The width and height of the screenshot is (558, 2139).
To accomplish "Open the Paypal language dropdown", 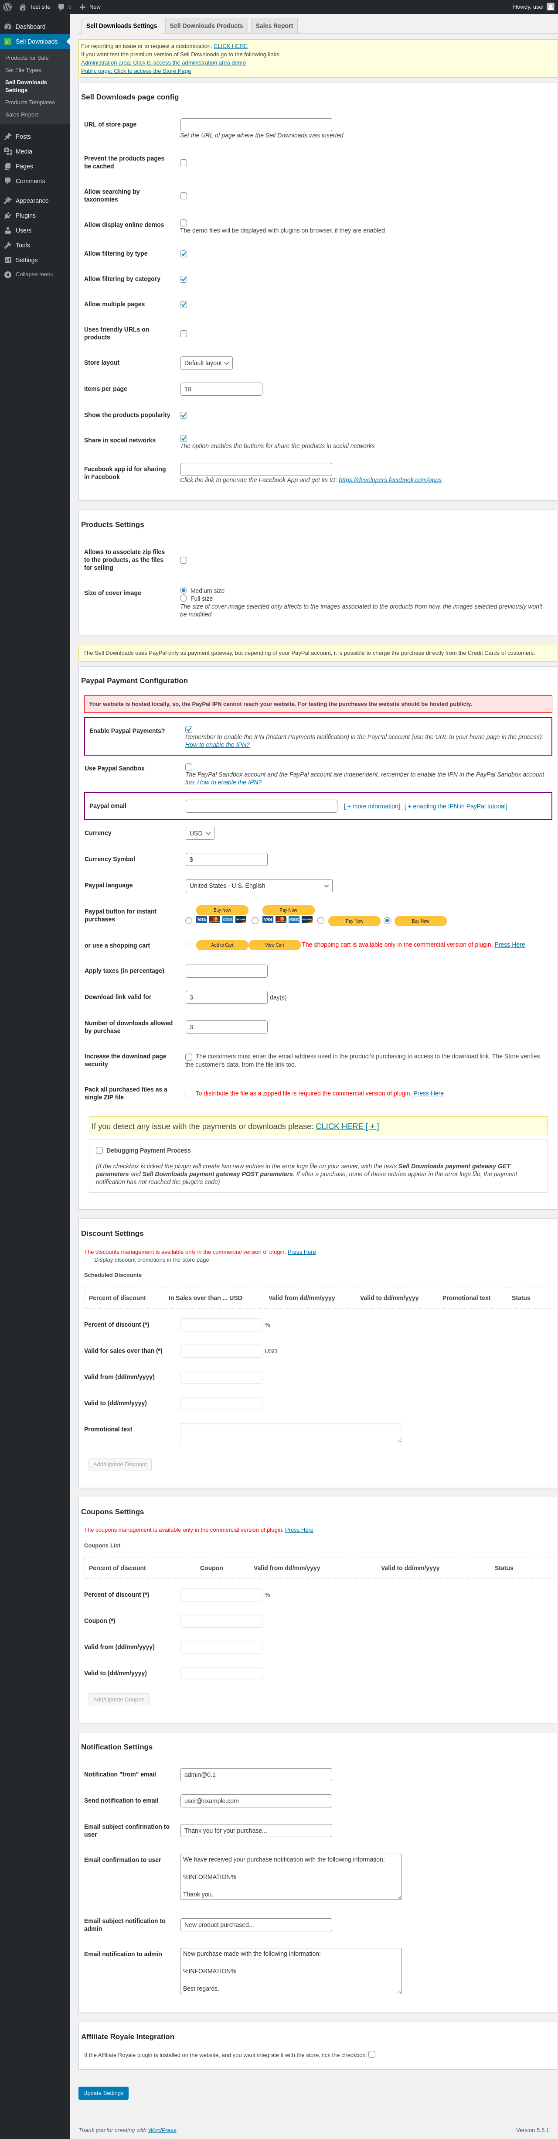I will [259, 886].
